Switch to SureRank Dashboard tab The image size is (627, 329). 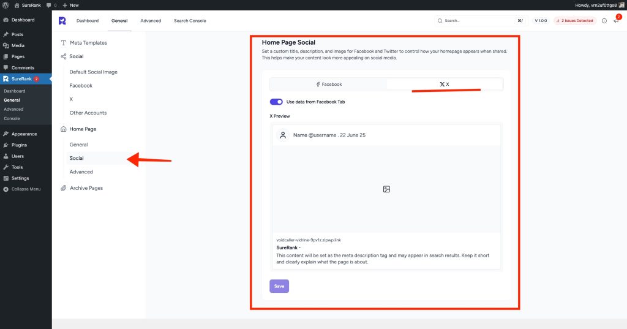(x=88, y=21)
